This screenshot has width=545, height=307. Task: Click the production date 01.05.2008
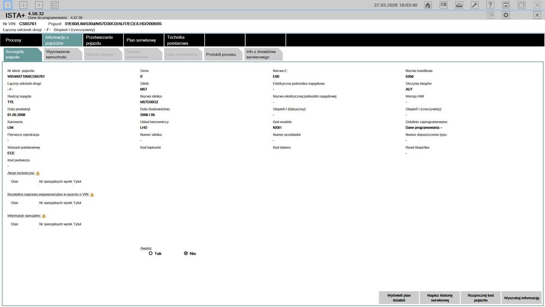pyautogui.click(x=16, y=115)
